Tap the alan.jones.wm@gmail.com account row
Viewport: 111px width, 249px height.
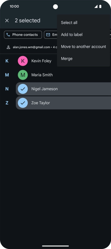[31, 47]
